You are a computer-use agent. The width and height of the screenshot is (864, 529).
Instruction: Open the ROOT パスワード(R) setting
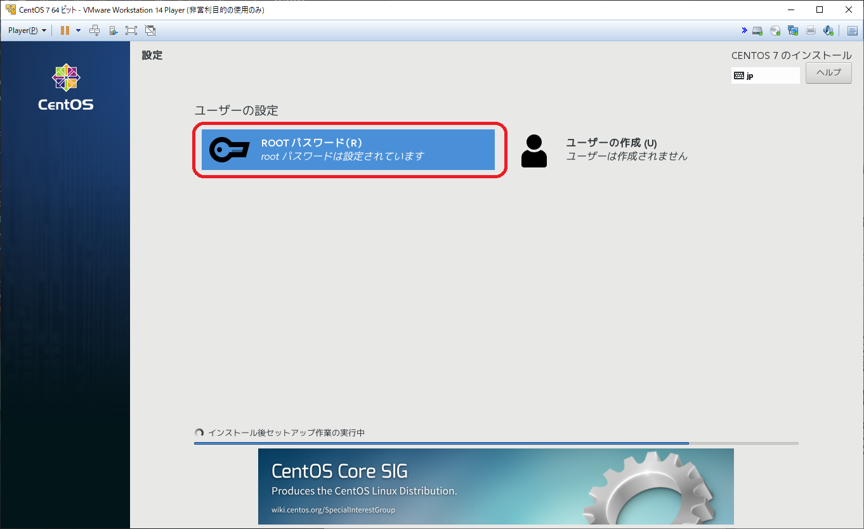point(348,150)
